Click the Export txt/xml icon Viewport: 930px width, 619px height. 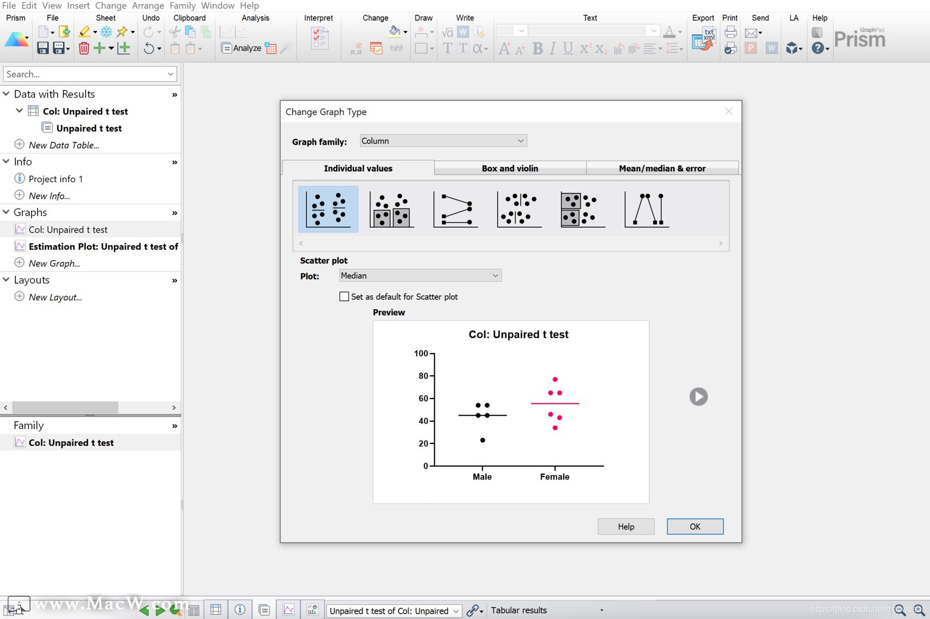(703, 39)
